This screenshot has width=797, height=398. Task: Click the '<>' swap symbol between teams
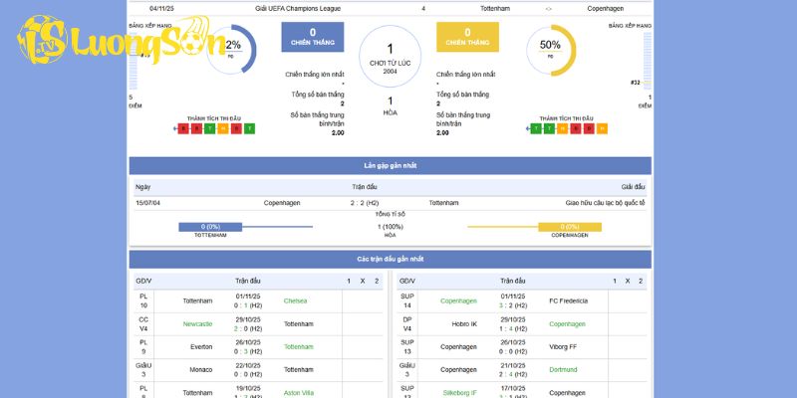coord(548,8)
